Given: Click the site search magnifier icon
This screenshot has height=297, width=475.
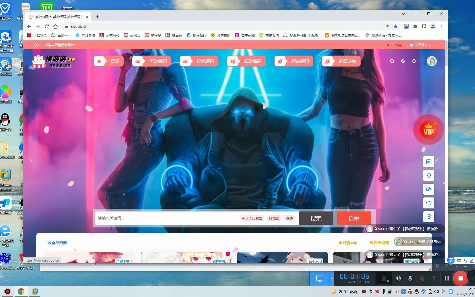Looking at the screenshot, I should point(392,61).
